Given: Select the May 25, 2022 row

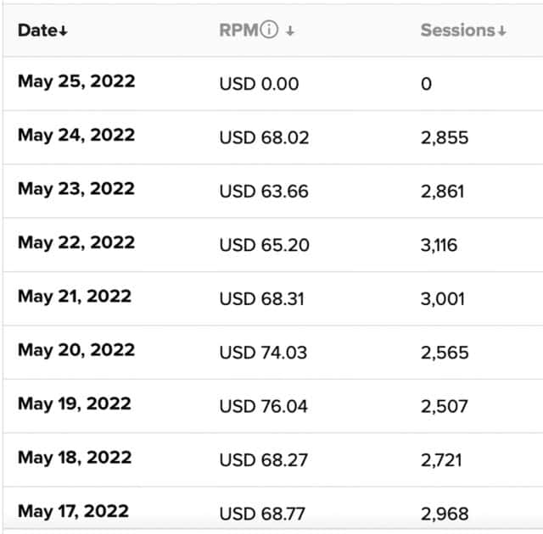Looking at the screenshot, I should [273, 83].
